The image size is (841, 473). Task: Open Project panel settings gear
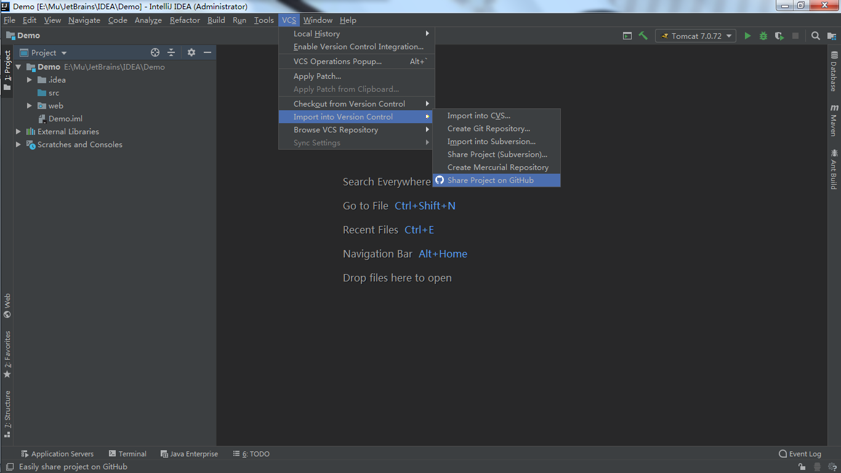[191, 52]
